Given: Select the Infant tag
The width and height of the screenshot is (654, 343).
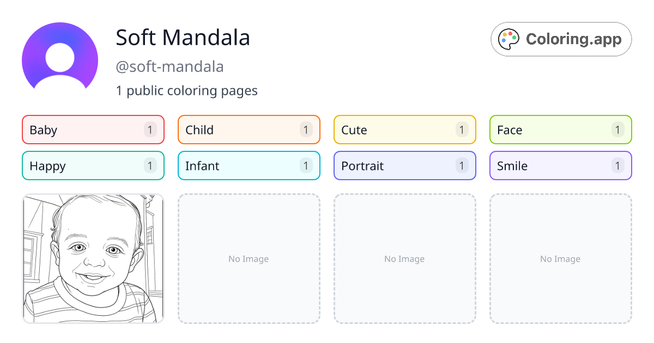Looking at the screenshot, I should pyautogui.click(x=249, y=166).
